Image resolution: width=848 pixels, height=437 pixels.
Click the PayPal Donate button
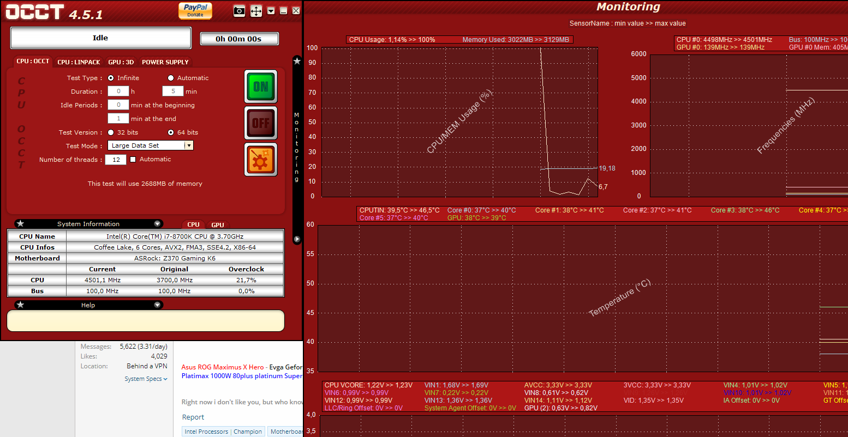[x=195, y=10]
